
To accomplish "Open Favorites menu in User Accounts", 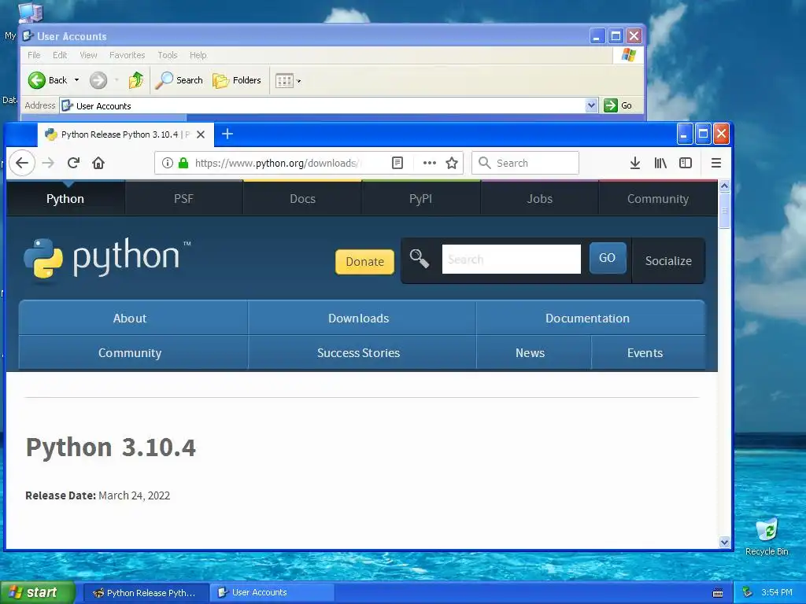I will point(127,55).
